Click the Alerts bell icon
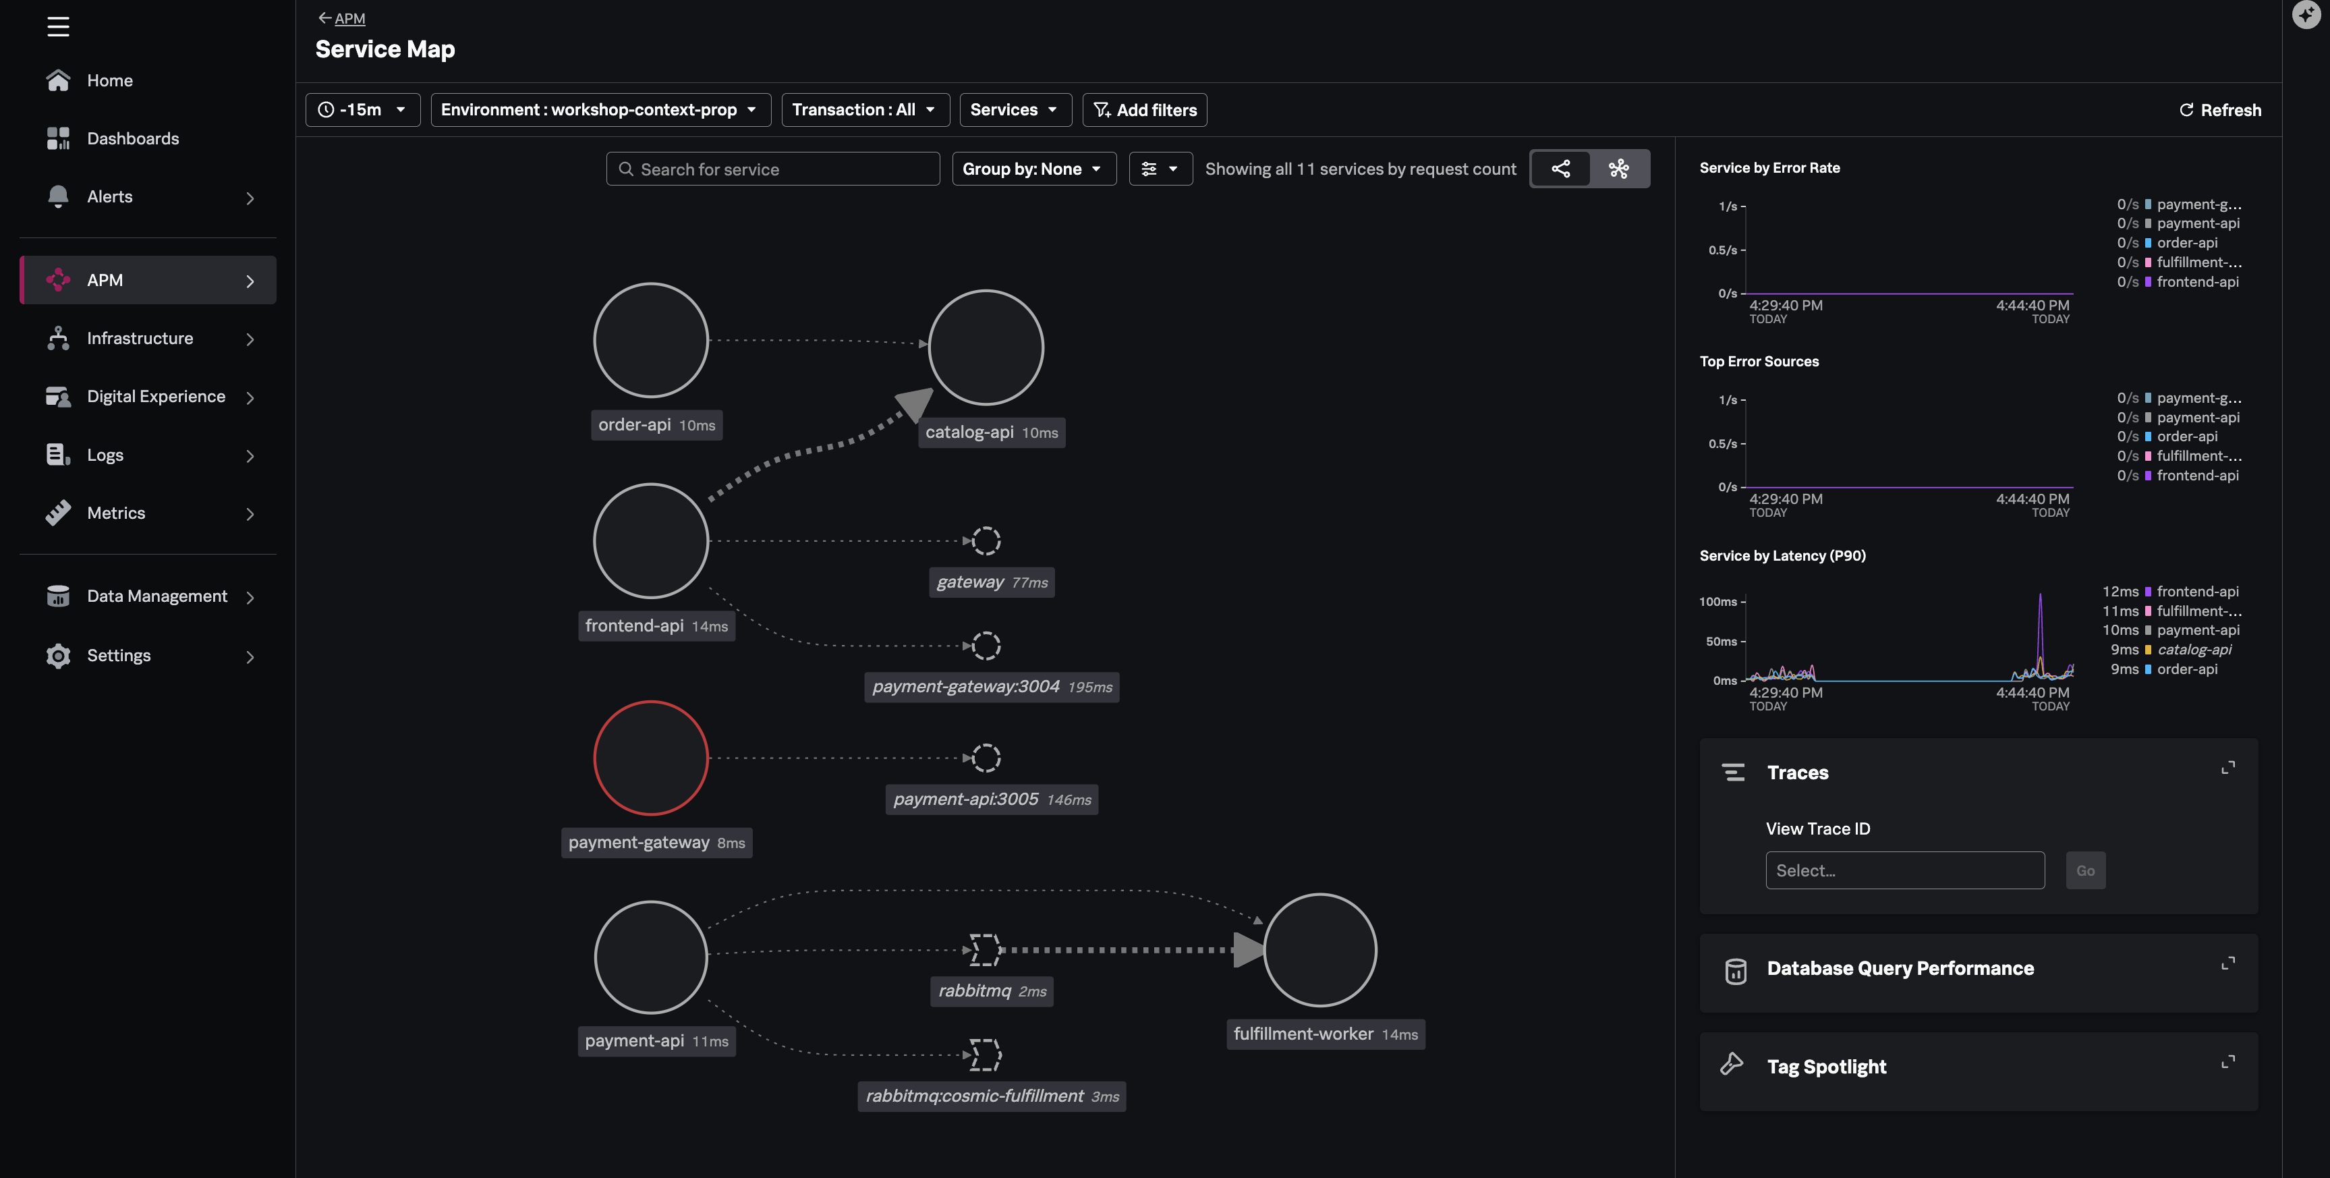The image size is (2330, 1178). pos(58,196)
